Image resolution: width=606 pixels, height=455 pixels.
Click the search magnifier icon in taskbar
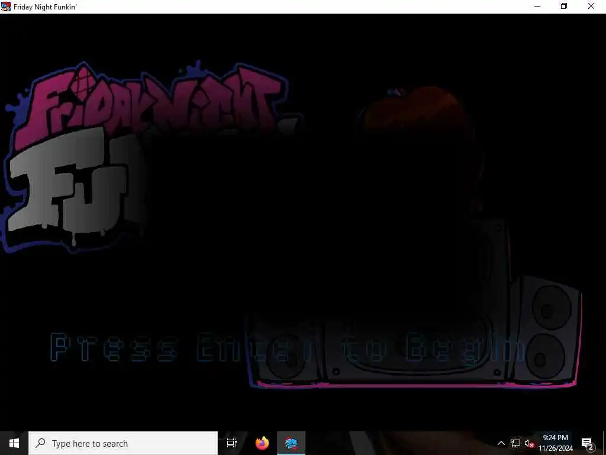[x=40, y=443]
